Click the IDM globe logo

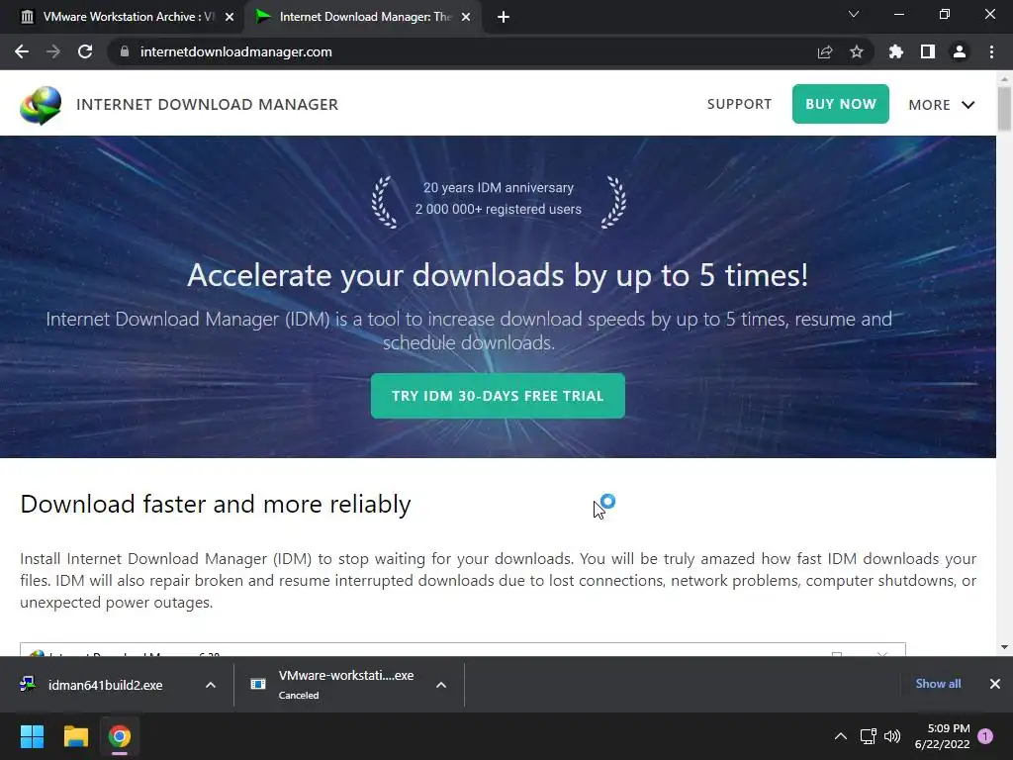pyautogui.click(x=41, y=105)
